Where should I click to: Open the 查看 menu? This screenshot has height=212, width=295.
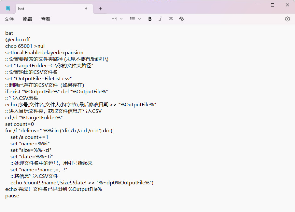(x=46, y=19)
